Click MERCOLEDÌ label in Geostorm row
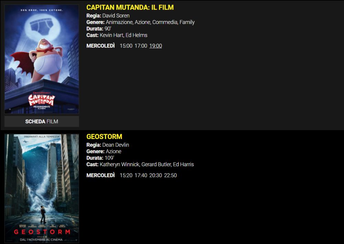 click(x=100, y=175)
